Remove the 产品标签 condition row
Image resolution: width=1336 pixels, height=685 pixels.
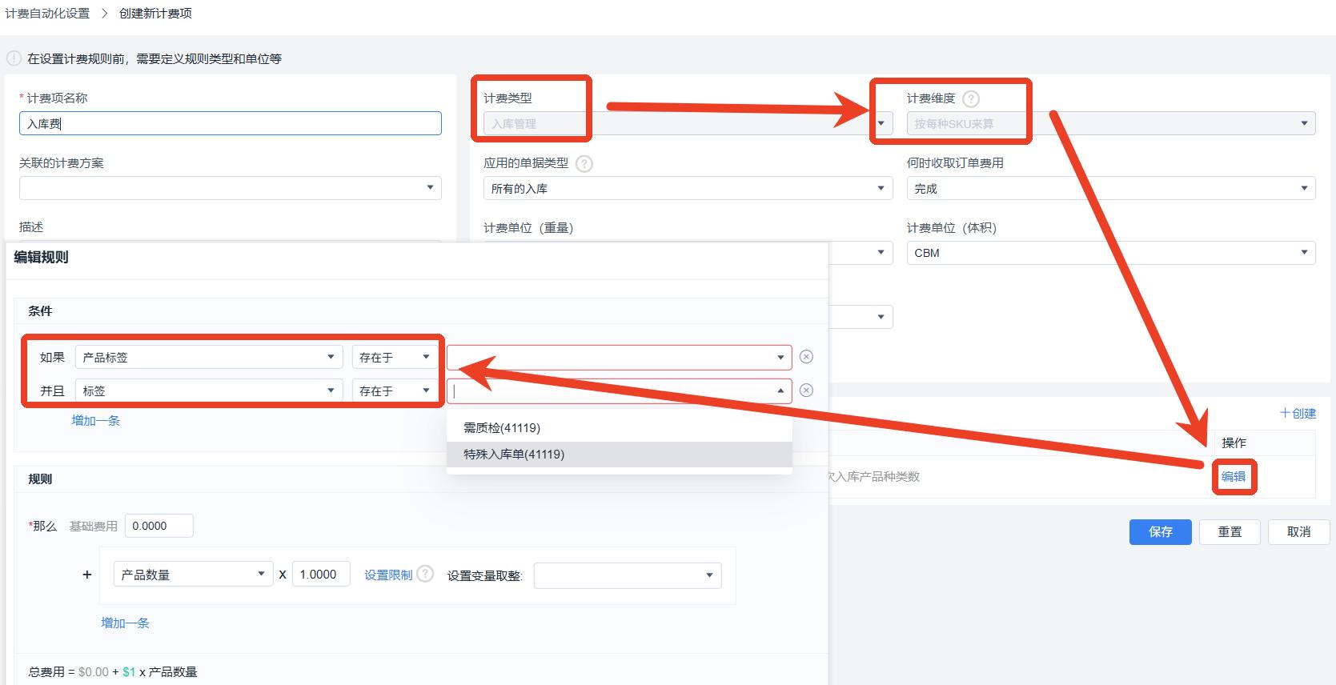click(x=806, y=357)
